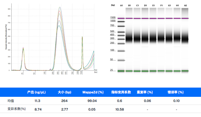Click the A1 ladder lane label

[x=121, y=5]
